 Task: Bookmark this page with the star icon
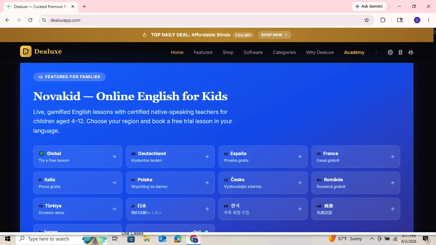(x=367, y=20)
